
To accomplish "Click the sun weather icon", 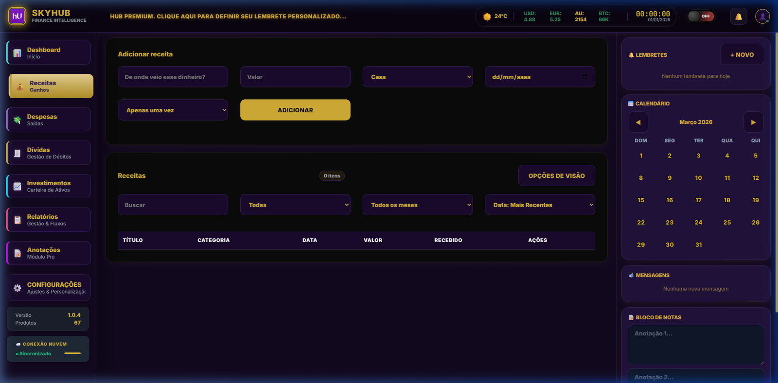I will (x=487, y=17).
